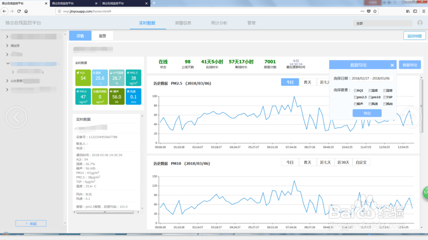Check the 噪声 export checkbox
This screenshot has width=428, height=240.
click(355, 104)
